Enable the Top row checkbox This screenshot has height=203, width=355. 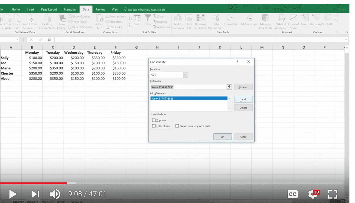[154, 120]
